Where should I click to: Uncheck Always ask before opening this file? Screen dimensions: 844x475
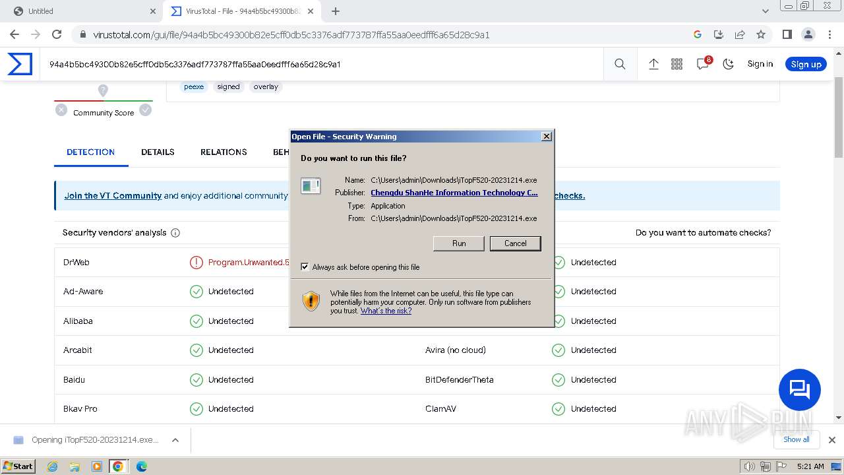pyautogui.click(x=305, y=267)
